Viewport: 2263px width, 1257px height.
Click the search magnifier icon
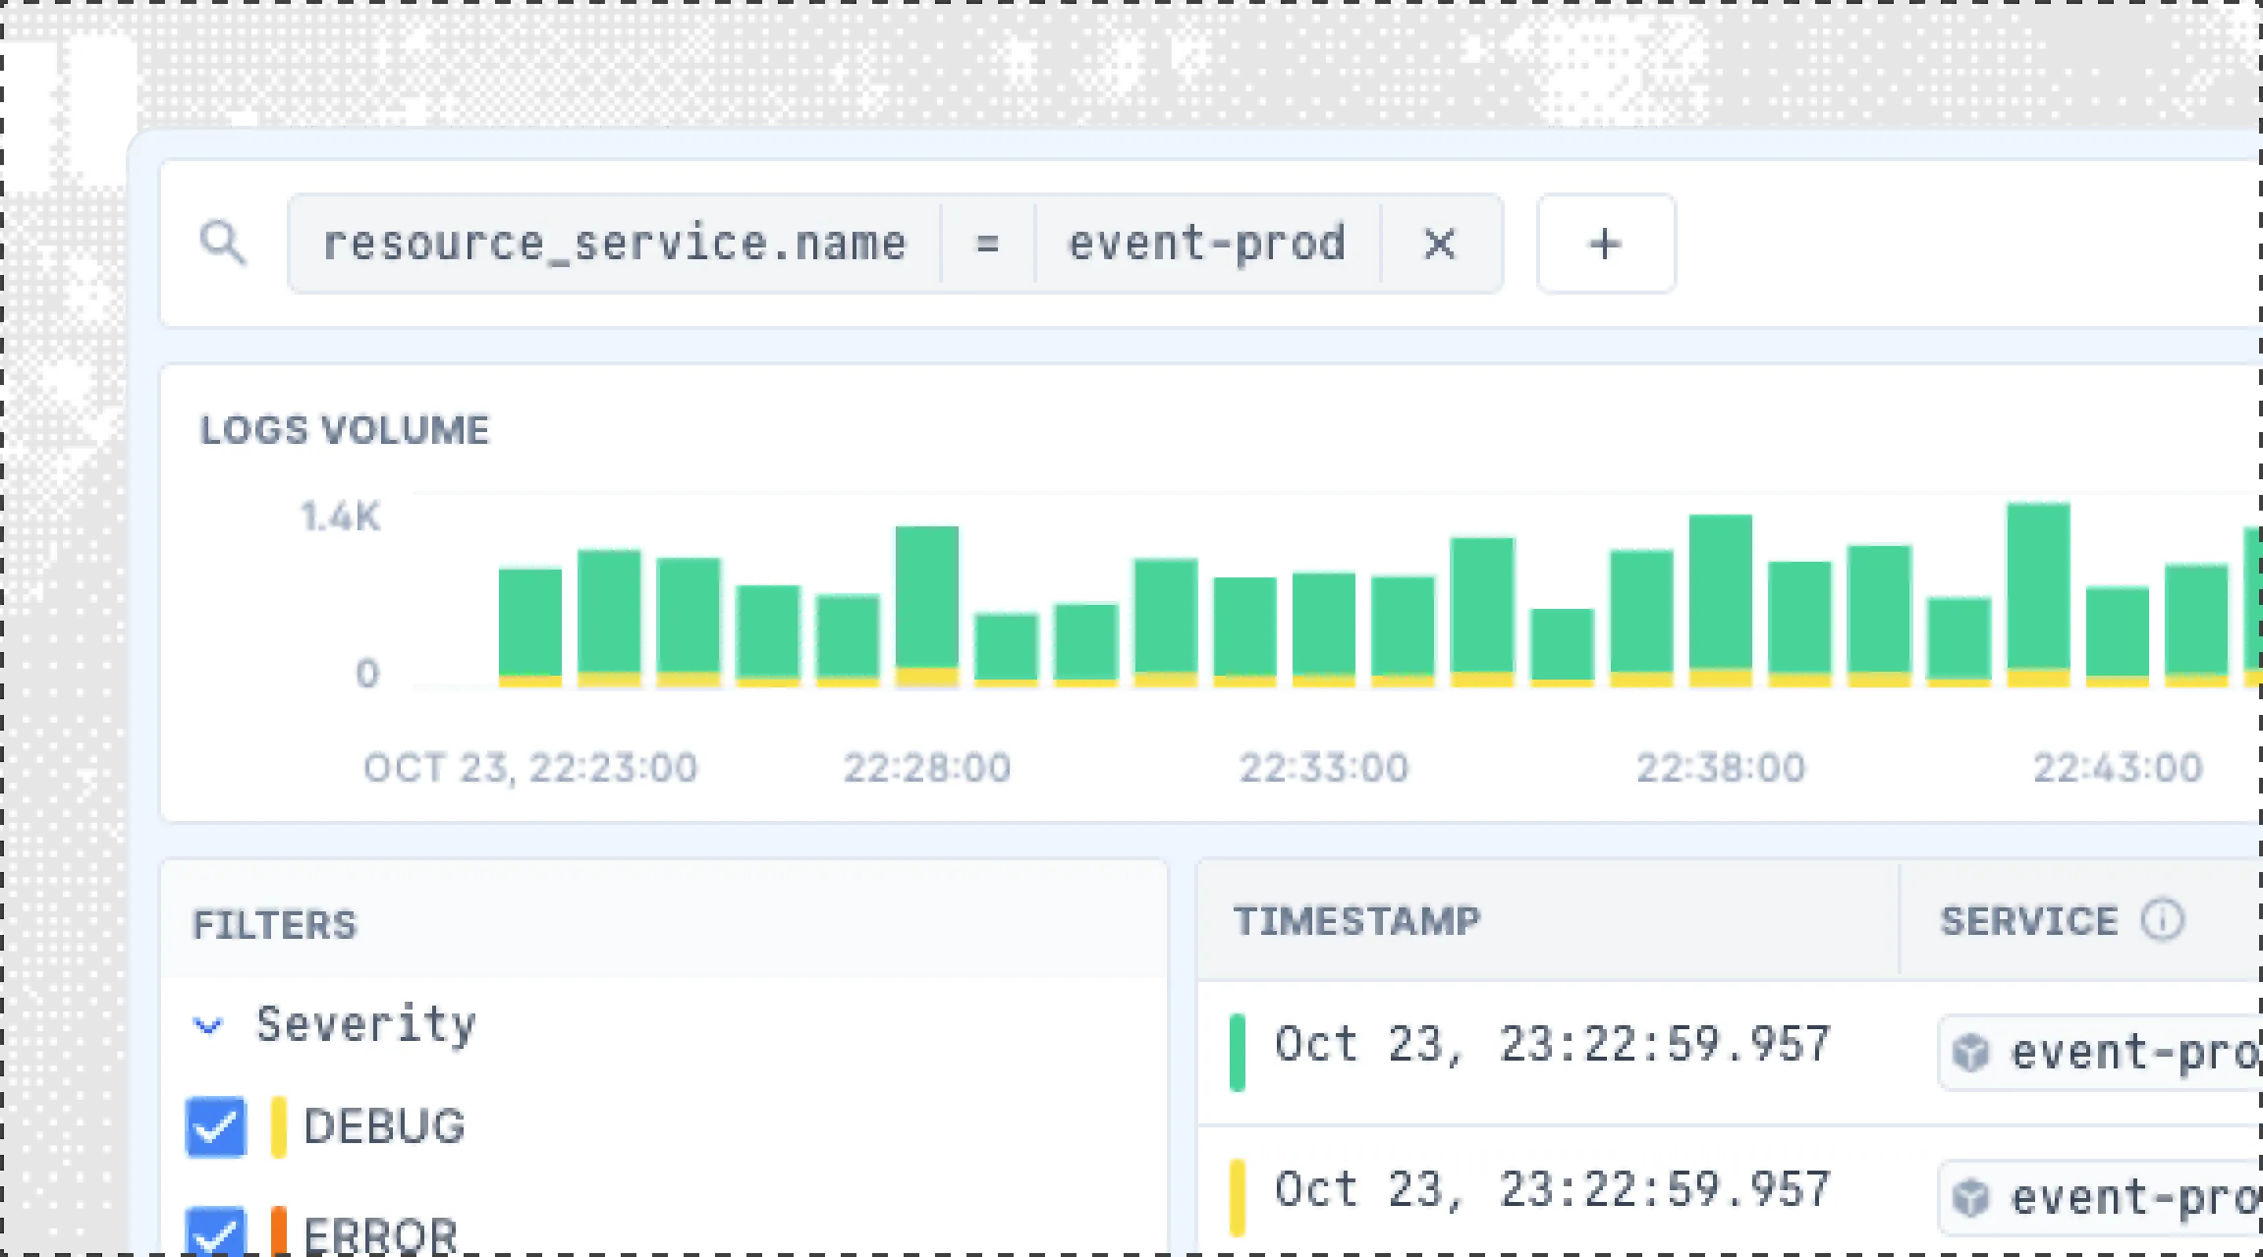click(x=222, y=242)
